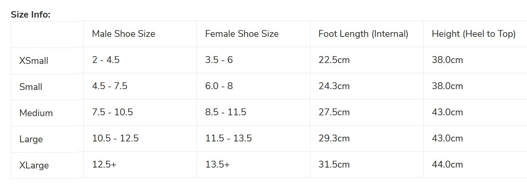Click the 3.5 - 6 female size cell
This screenshot has width=527, height=186.
pos(219,60)
